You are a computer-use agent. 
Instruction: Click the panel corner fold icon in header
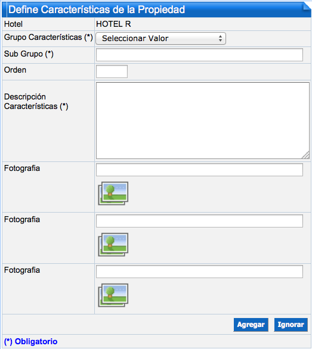click(x=307, y=7)
